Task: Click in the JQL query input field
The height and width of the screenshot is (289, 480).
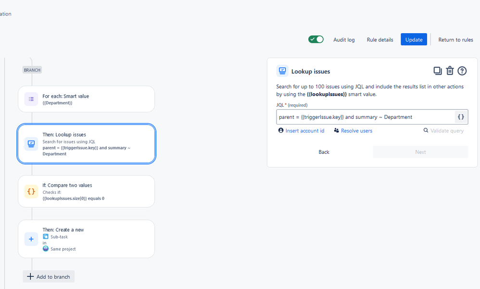Action: click(x=366, y=117)
